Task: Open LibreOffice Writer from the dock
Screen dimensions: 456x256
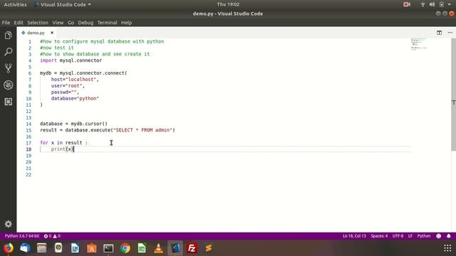Action: pos(75,248)
